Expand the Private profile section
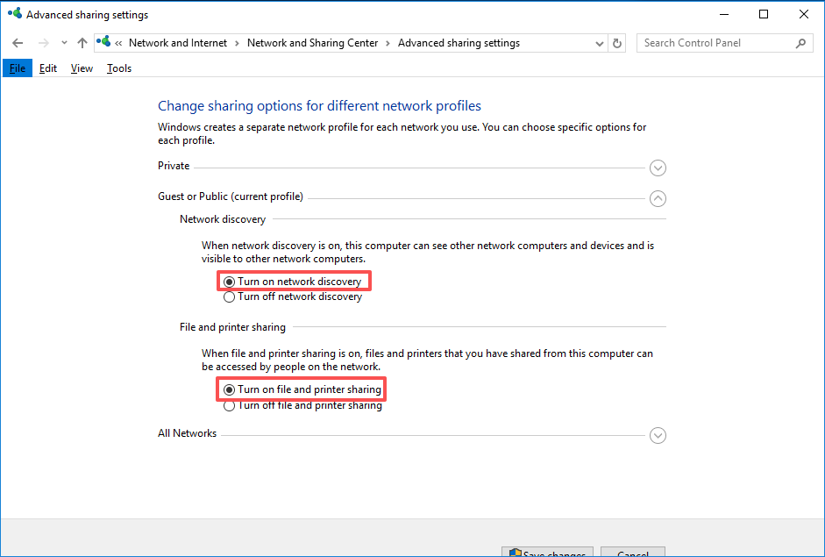This screenshot has height=557, width=825. [658, 168]
